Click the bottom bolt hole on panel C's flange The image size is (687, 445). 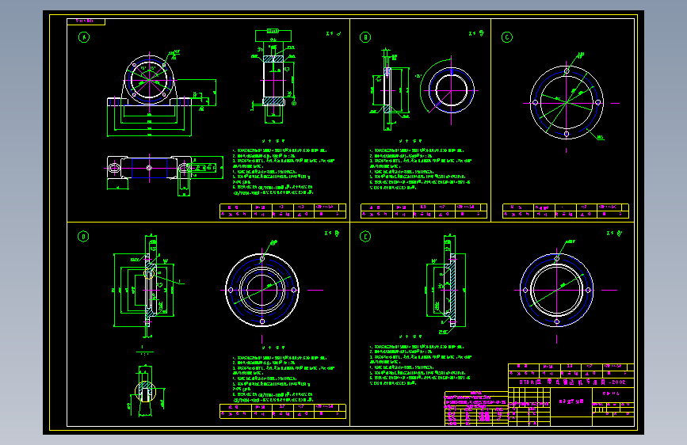tap(567, 134)
